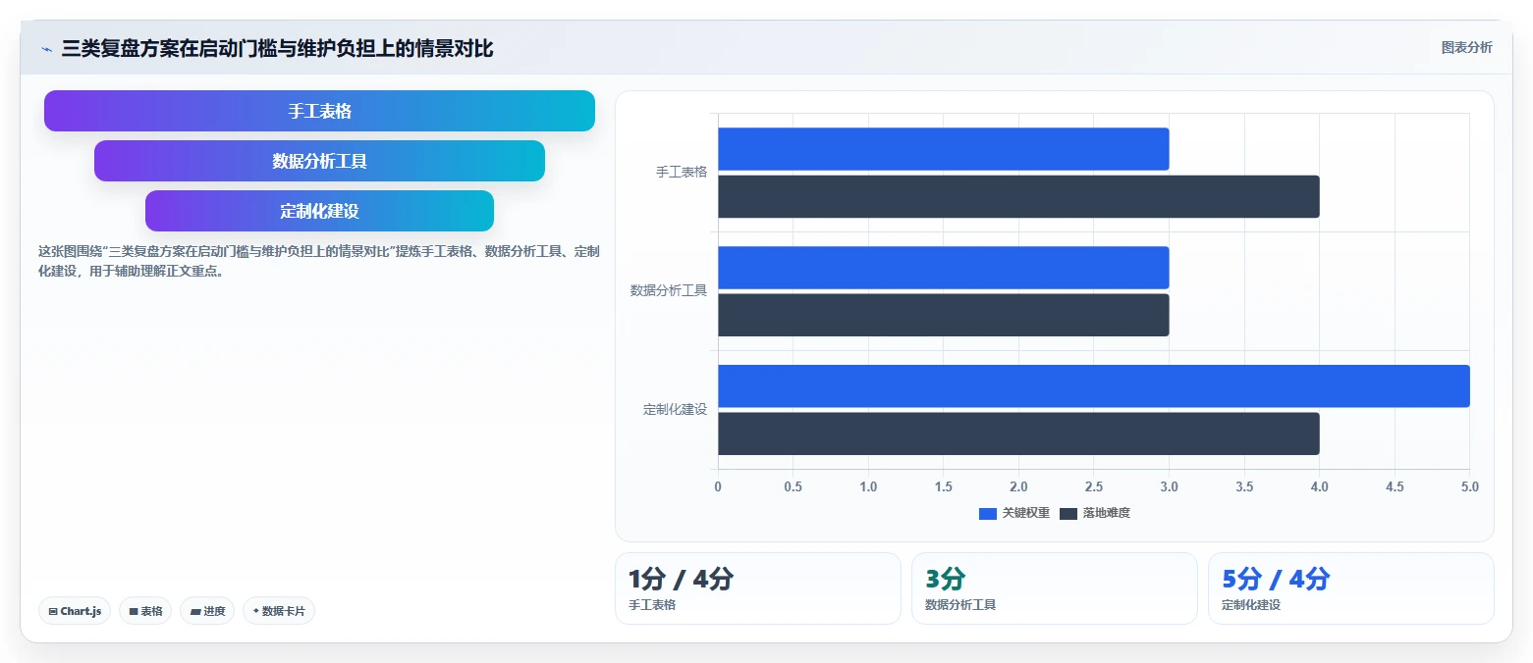Viewport: 1533px width, 663px height.
Task: Click the 进度 tag
Action: coord(207,611)
